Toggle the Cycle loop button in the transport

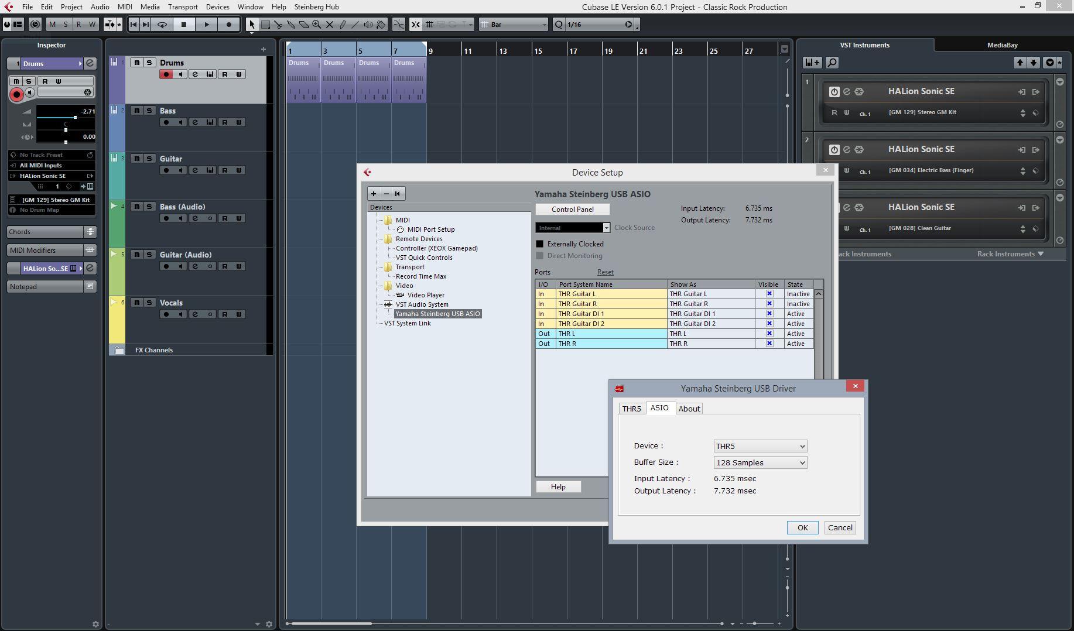click(x=162, y=25)
